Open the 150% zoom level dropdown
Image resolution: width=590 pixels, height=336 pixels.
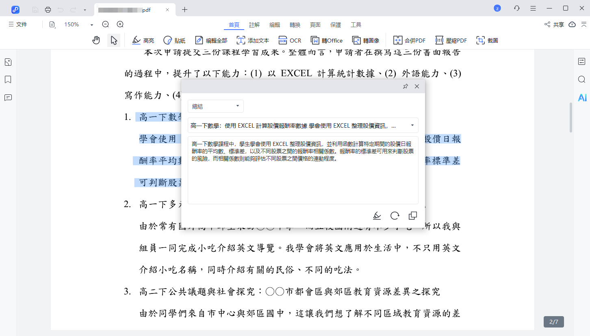tap(92, 25)
